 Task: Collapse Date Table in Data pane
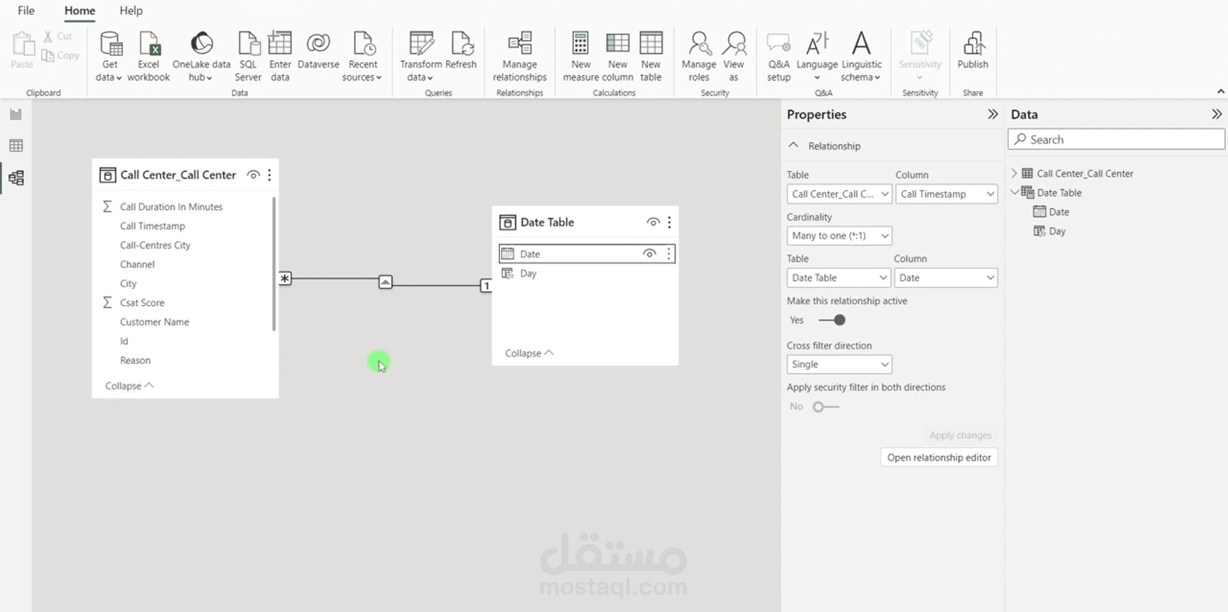(x=1014, y=192)
